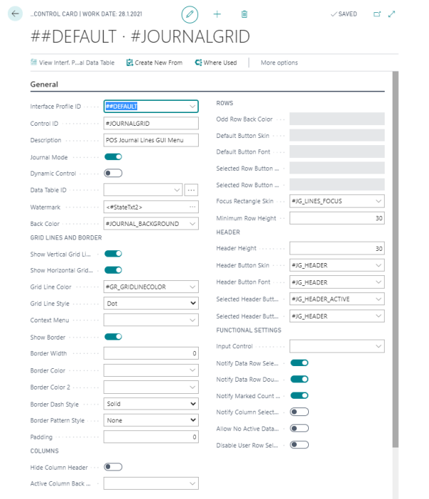This screenshot has width=429, height=499.
Task: Click the expand page diagonal arrows icon
Action: [391, 14]
